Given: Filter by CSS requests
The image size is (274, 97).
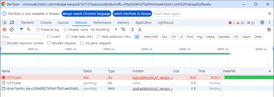Looking at the screenshot, I should (174, 37).
